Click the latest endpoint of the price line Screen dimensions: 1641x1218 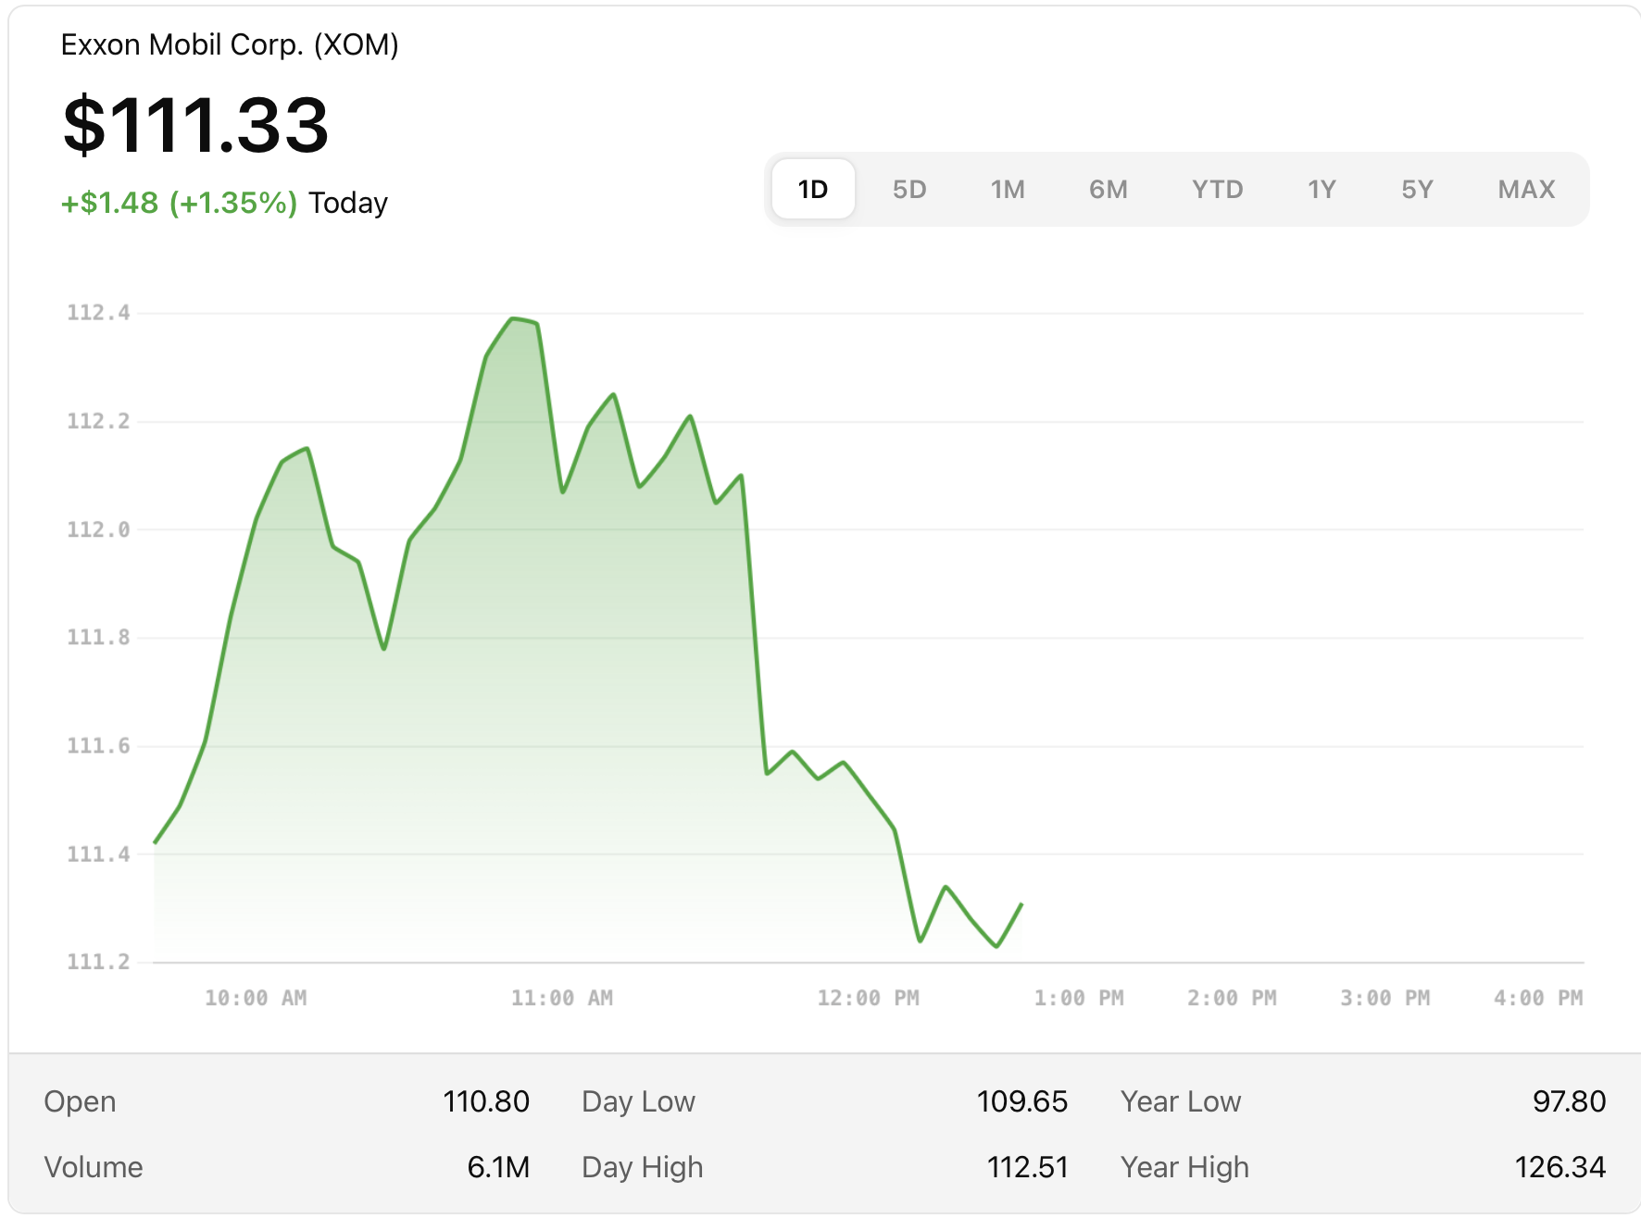[x=1021, y=904]
